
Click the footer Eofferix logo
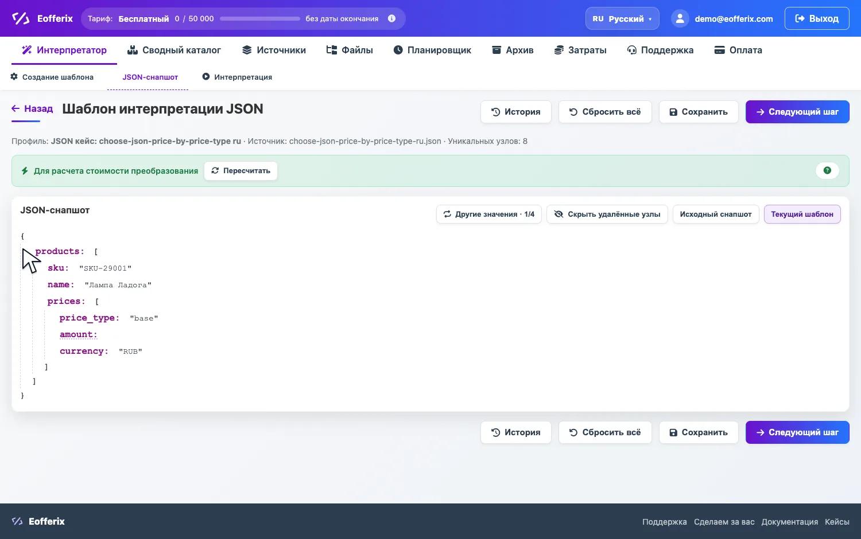[x=38, y=521]
